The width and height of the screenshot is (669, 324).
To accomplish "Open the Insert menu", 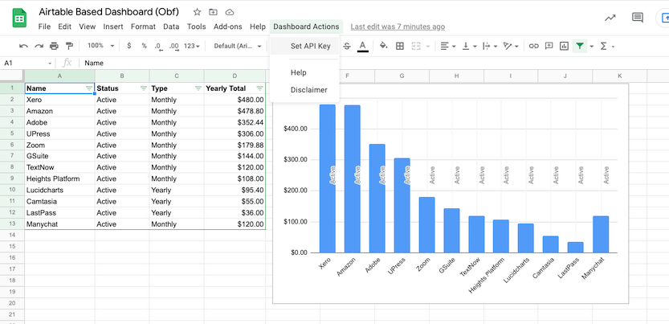I will point(113,27).
